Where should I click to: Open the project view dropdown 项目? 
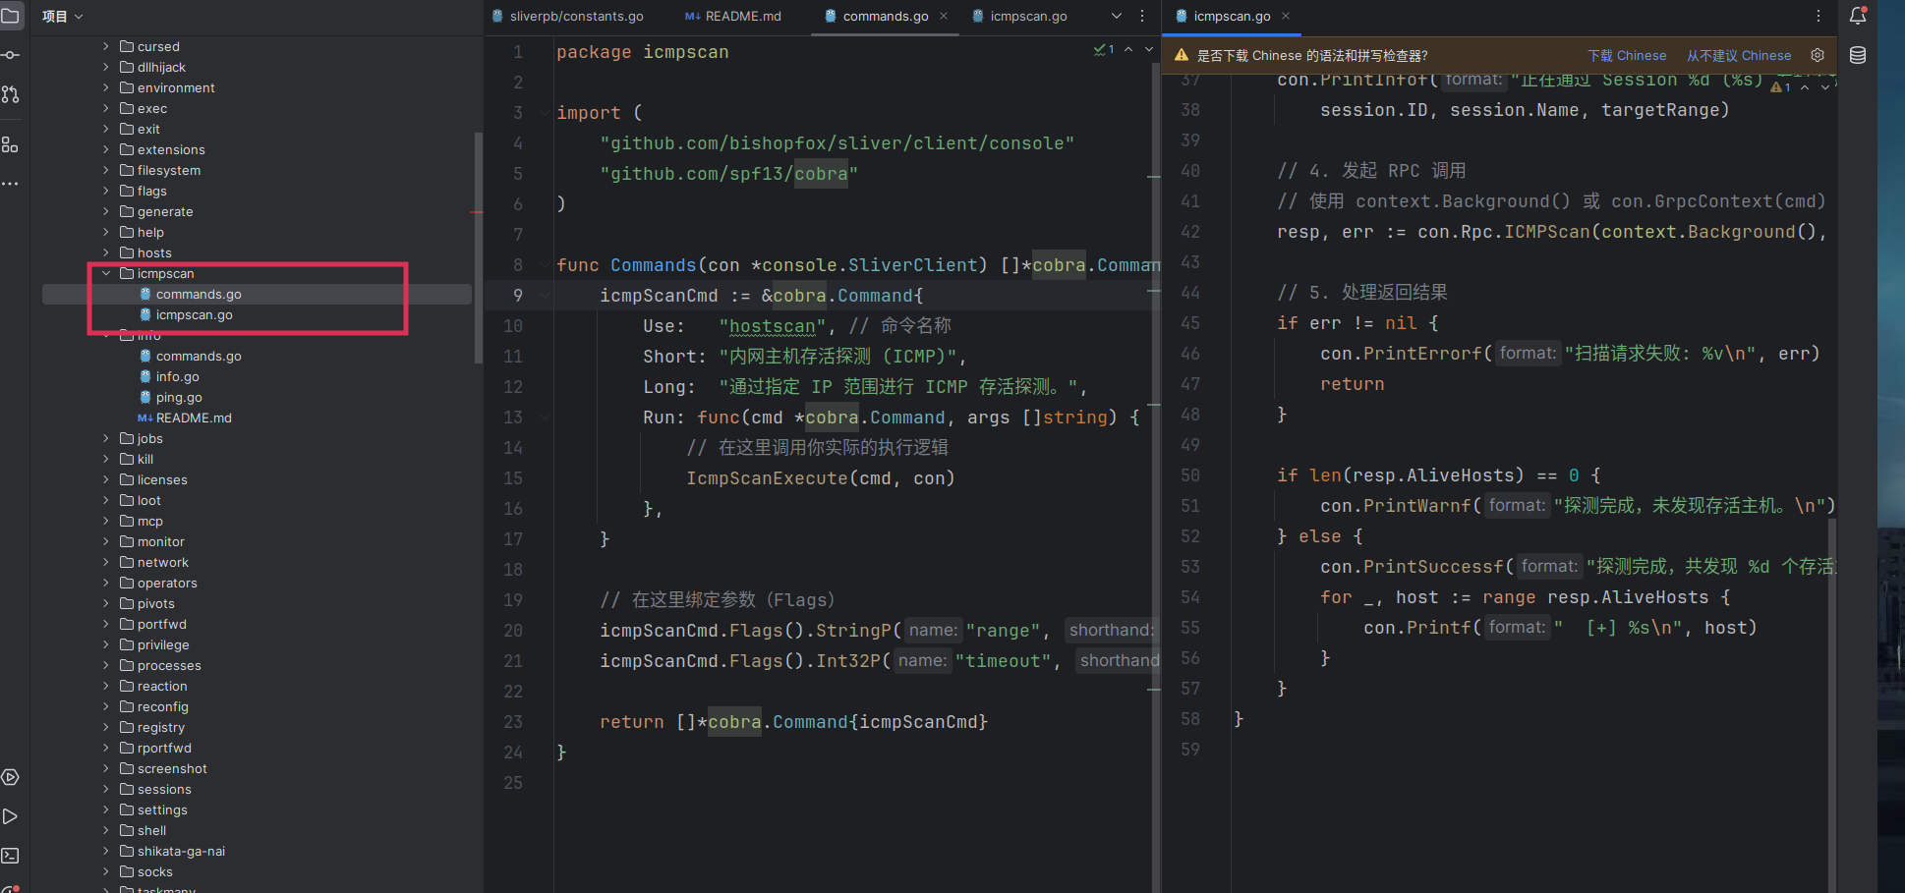click(x=62, y=17)
